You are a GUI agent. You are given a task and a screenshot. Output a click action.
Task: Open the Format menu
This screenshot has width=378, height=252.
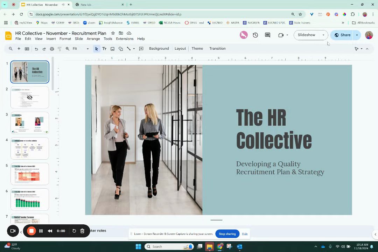coord(65,39)
